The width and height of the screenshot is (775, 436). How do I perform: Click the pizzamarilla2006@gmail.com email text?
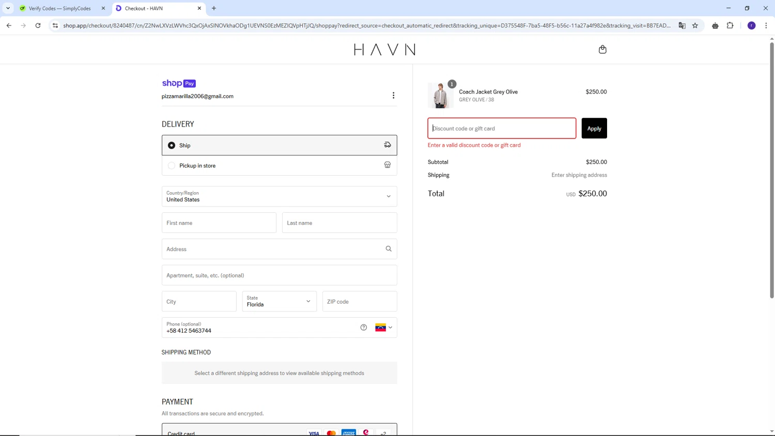tap(197, 96)
